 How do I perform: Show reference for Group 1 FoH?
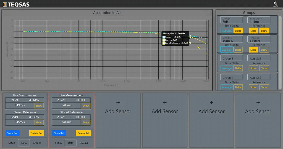click(x=264, y=31)
